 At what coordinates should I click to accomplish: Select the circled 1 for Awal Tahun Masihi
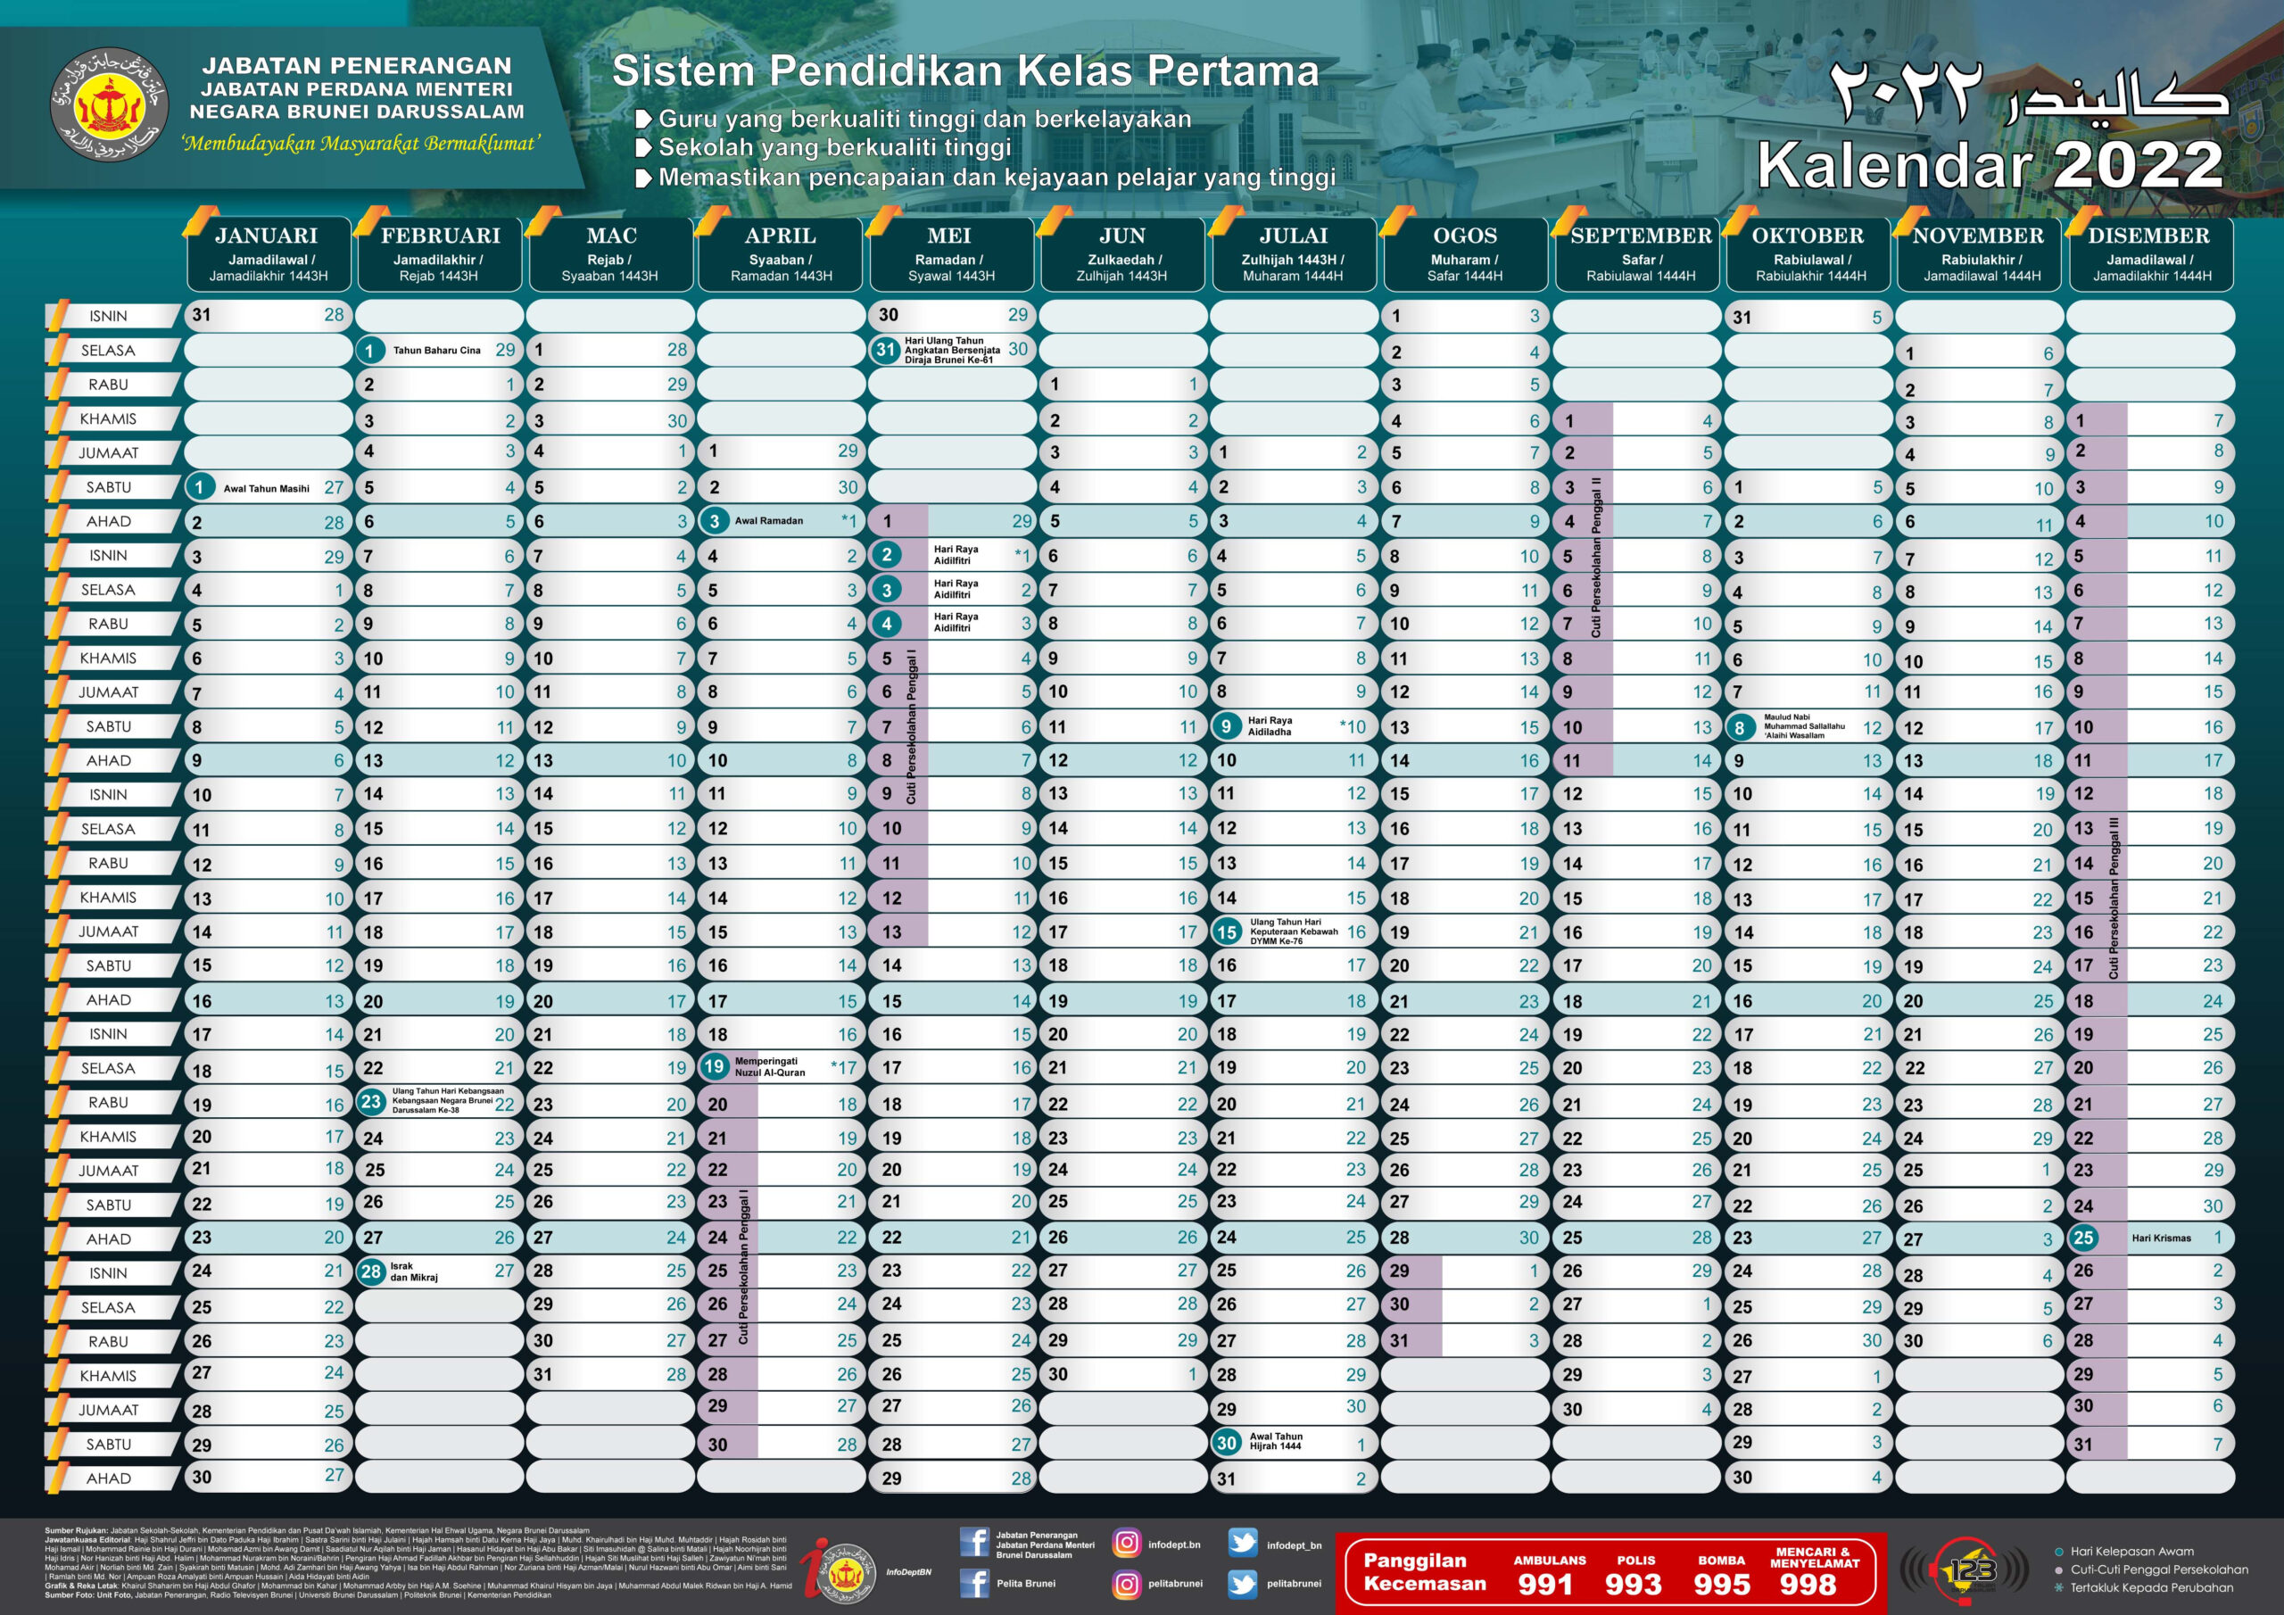[x=200, y=487]
